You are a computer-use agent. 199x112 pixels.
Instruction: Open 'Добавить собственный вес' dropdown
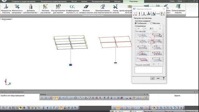pos(31,9)
